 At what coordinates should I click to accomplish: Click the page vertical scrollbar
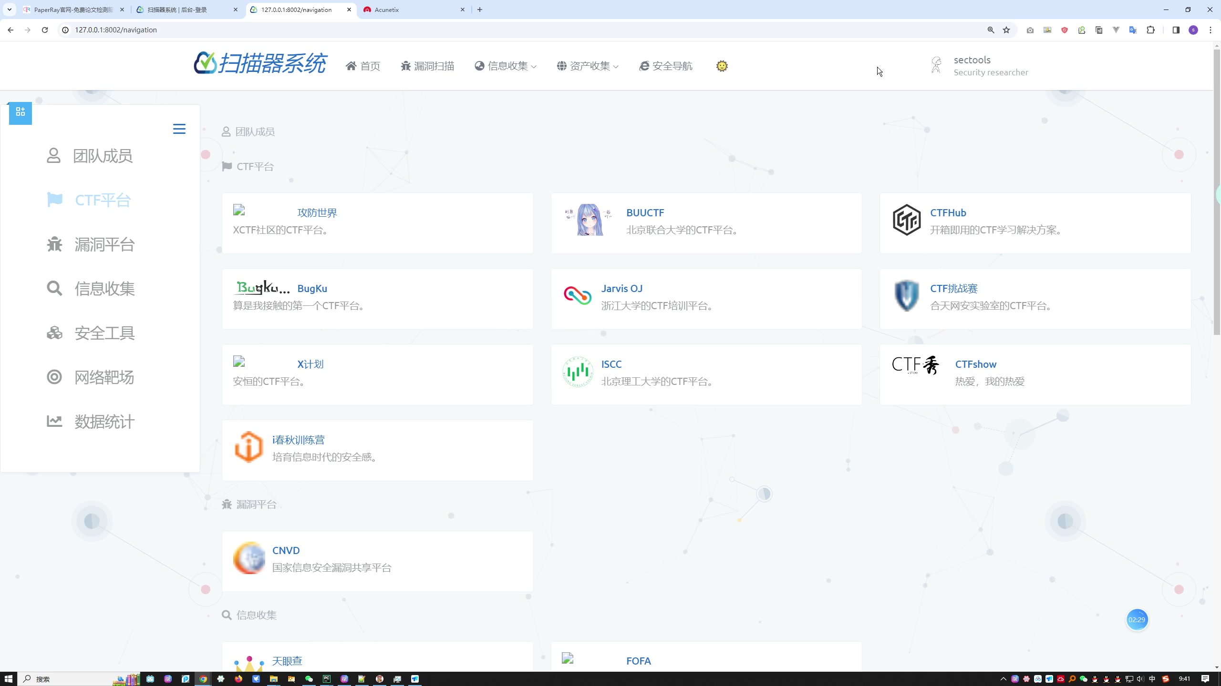coord(1217,192)
